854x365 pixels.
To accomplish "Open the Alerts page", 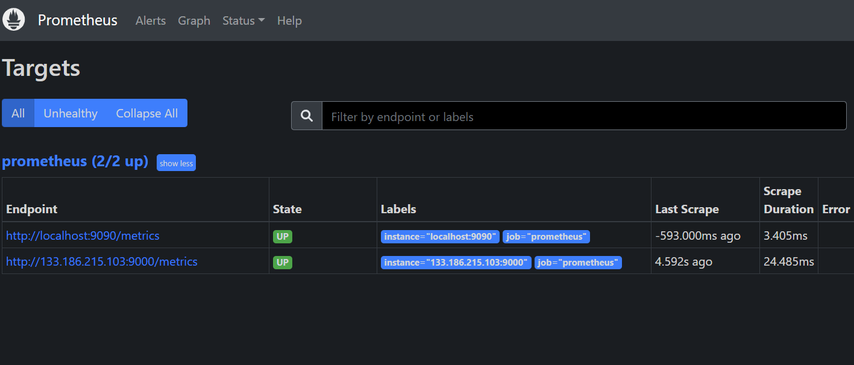I will 151,20.
